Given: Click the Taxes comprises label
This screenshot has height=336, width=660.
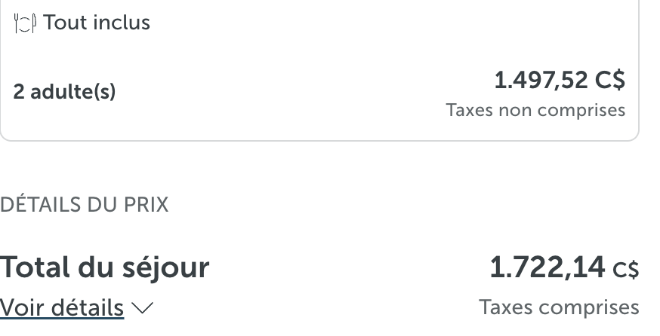Looking at the screenshot, I should pos(559,307).
